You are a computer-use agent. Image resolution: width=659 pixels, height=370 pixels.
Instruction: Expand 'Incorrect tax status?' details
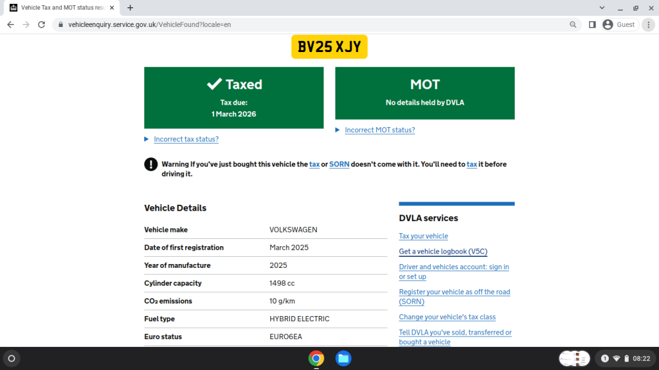(186, 139)
